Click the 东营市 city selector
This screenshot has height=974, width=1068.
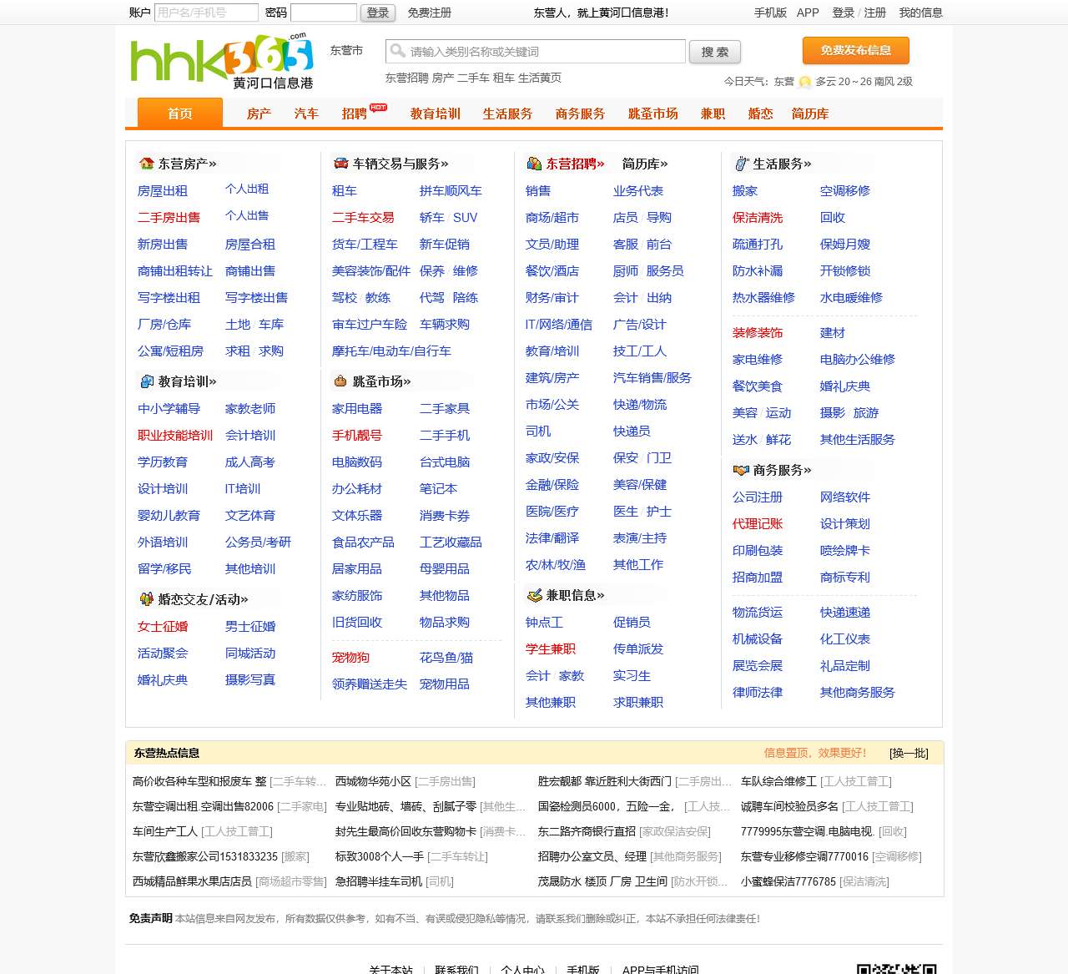tap(346, 50)
